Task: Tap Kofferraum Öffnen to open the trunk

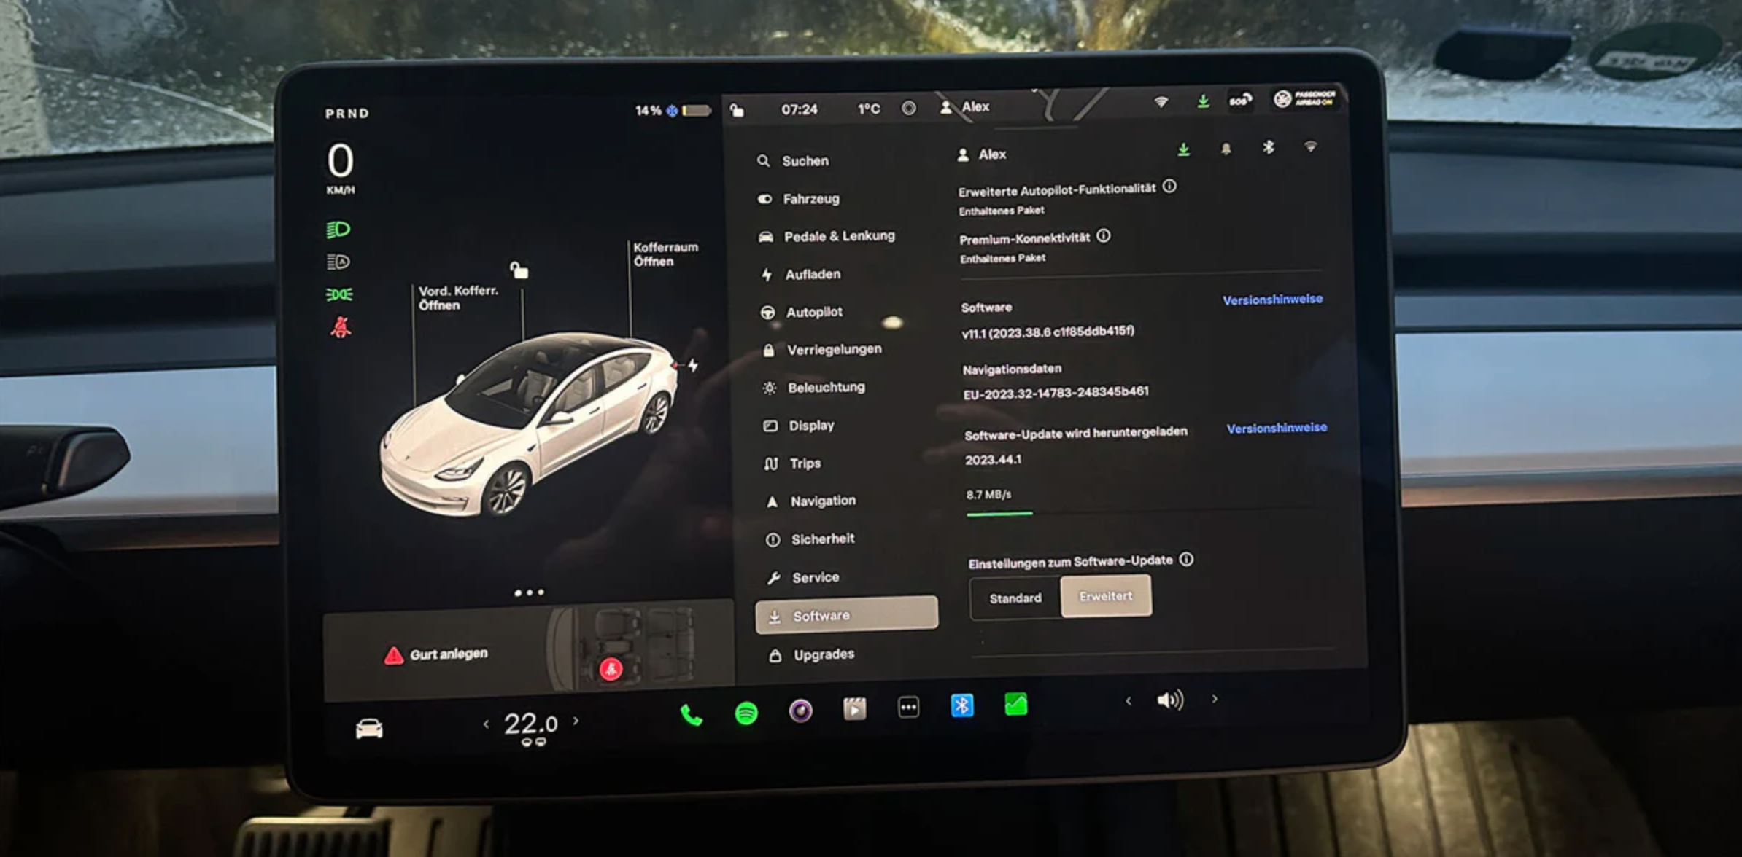Action: click(x=665, y=254)
